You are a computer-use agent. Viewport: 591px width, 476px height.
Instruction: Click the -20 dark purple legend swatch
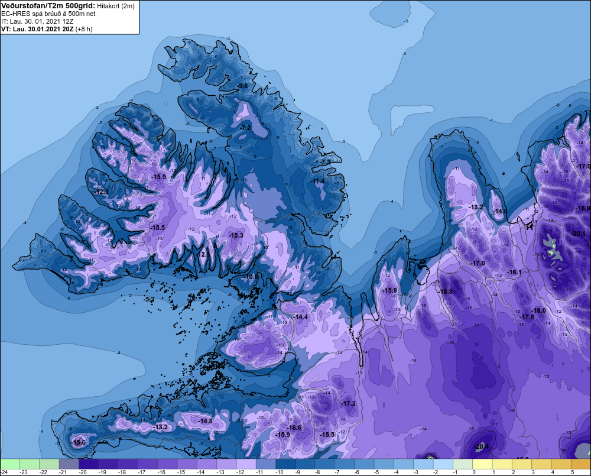[x=89, y=464]
